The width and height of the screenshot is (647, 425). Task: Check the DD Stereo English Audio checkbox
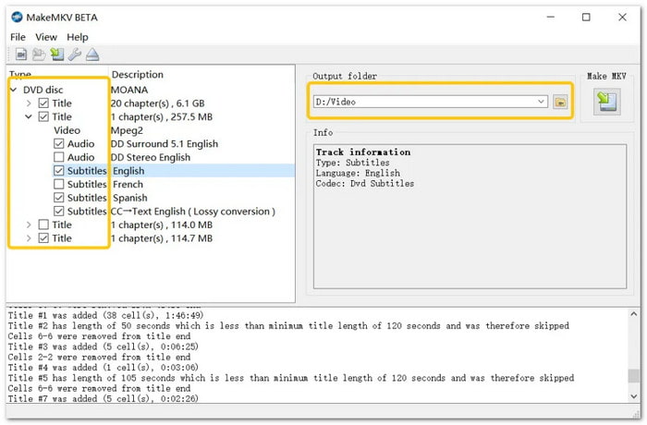[58, 157]
